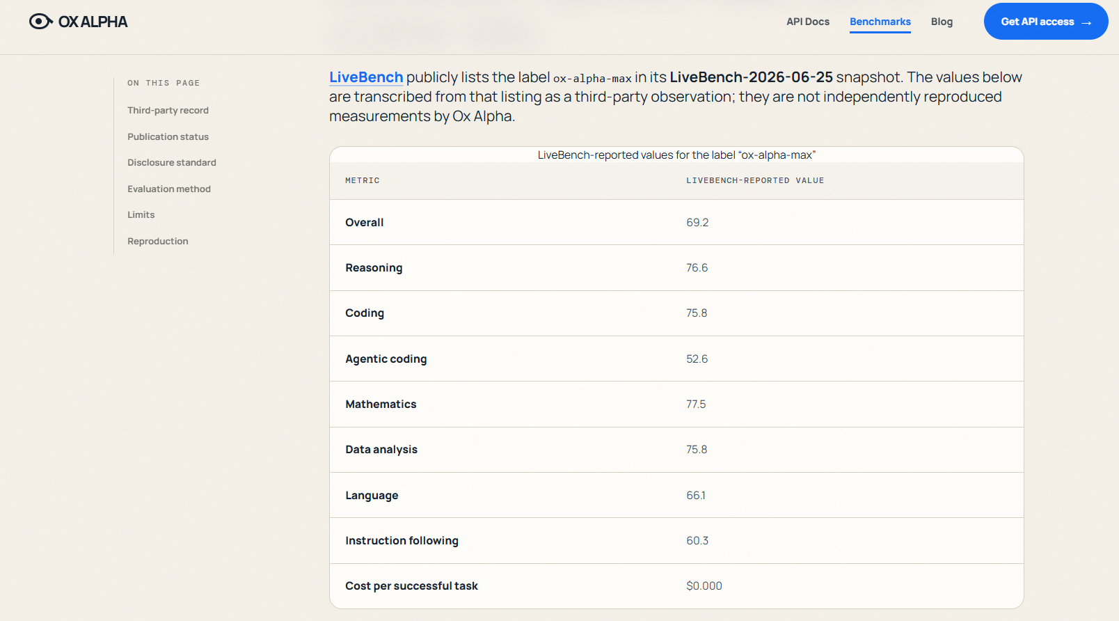Click the Reasoning value 76.6
Viewport: 1119px width, 621px height.
pyautogui.click(x=697, y=267)
